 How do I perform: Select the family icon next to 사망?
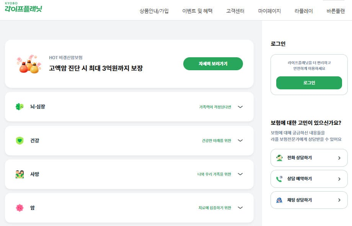(20, 174)
